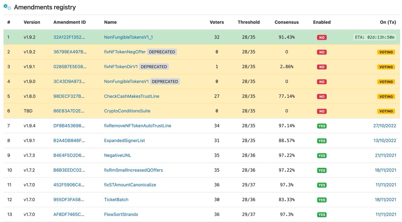Open the 18/11/2021 transaction for TicketBatch
Image resolution: width=402 pixels, height=222 pixels.
click(386, 200)
